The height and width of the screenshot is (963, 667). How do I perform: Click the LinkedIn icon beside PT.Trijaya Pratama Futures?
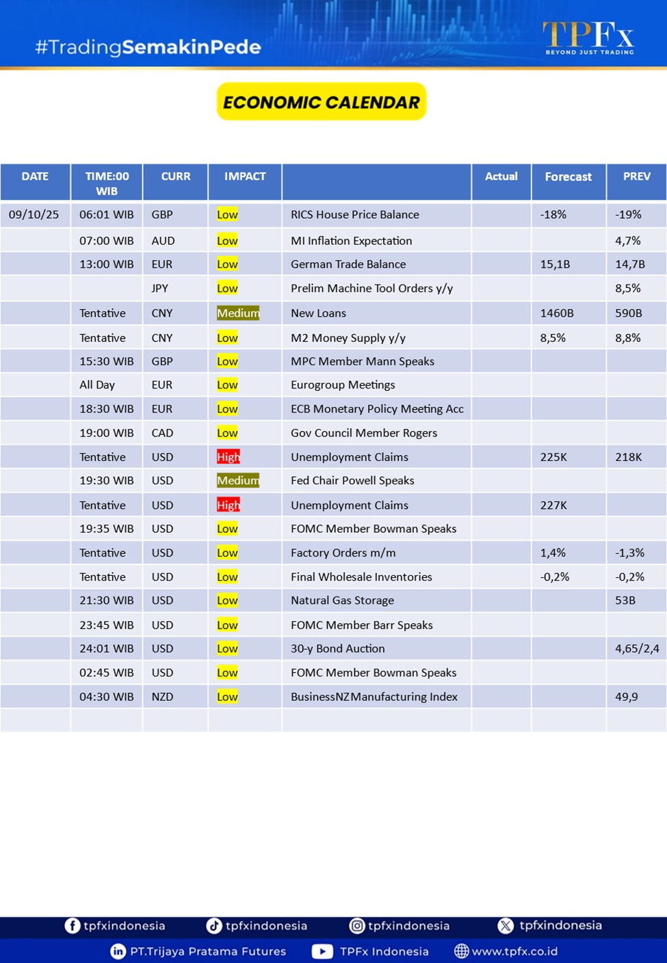pyautogui.click(x=118, y=951)
